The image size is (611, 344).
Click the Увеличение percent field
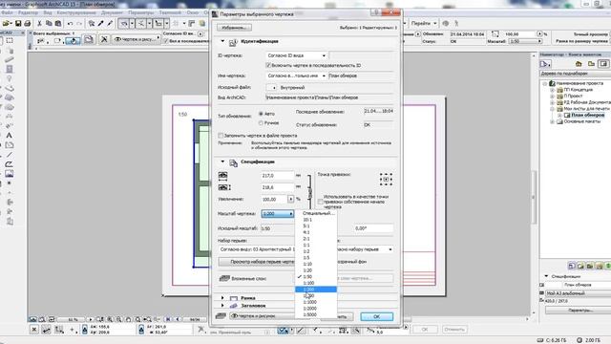tap(274, 200)
